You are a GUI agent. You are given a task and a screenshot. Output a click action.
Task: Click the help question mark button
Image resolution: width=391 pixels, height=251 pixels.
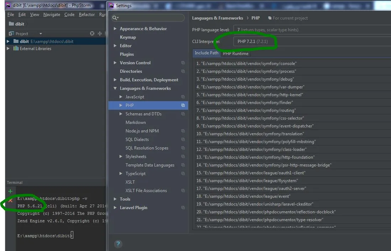(x=118, y=244)
